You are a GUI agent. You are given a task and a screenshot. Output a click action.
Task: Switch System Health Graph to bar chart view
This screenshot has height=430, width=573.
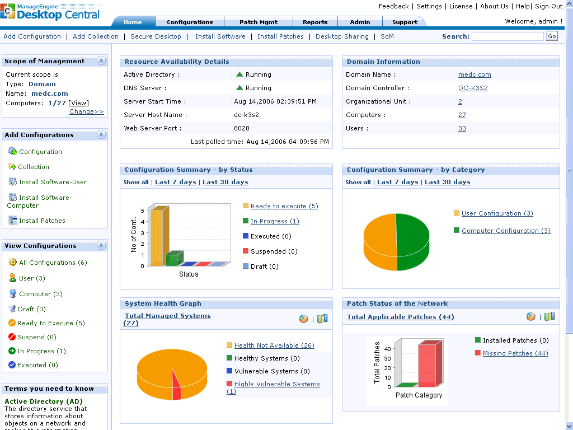(x=322, y=318)
